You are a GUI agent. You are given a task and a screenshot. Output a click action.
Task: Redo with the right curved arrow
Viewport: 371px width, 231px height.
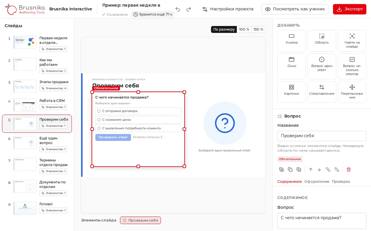pos(189,9)
